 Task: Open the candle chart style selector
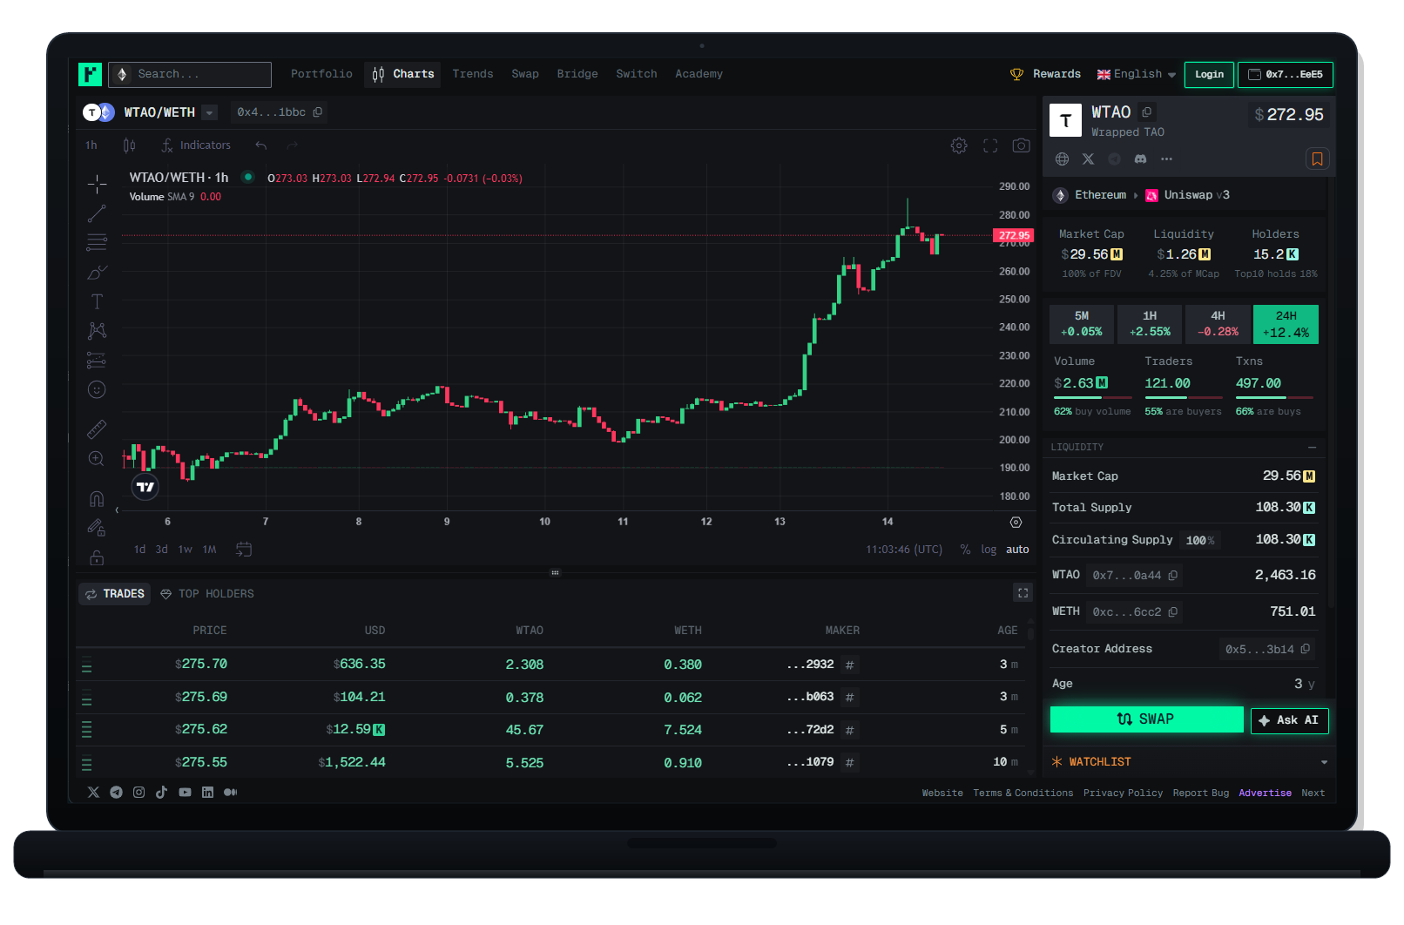(x=129, y=145)
